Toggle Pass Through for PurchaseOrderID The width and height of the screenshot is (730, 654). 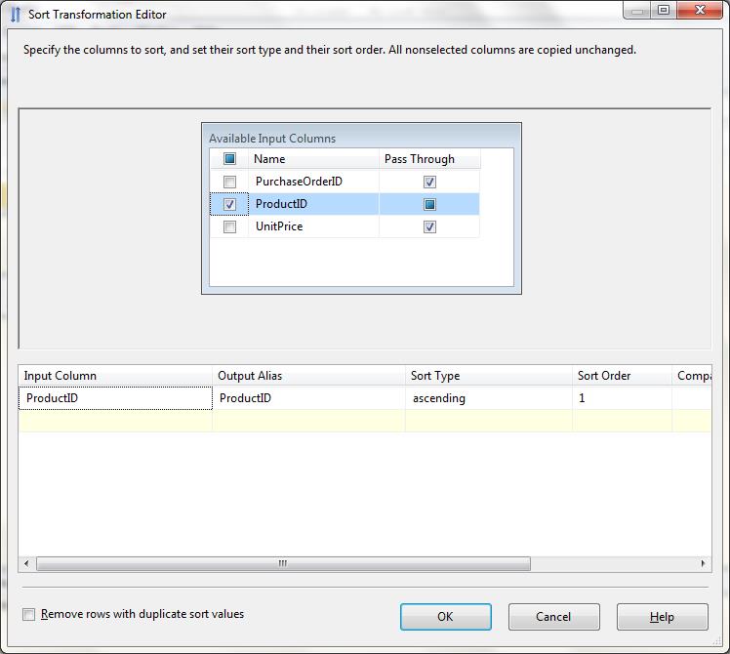tap(429, 182)
